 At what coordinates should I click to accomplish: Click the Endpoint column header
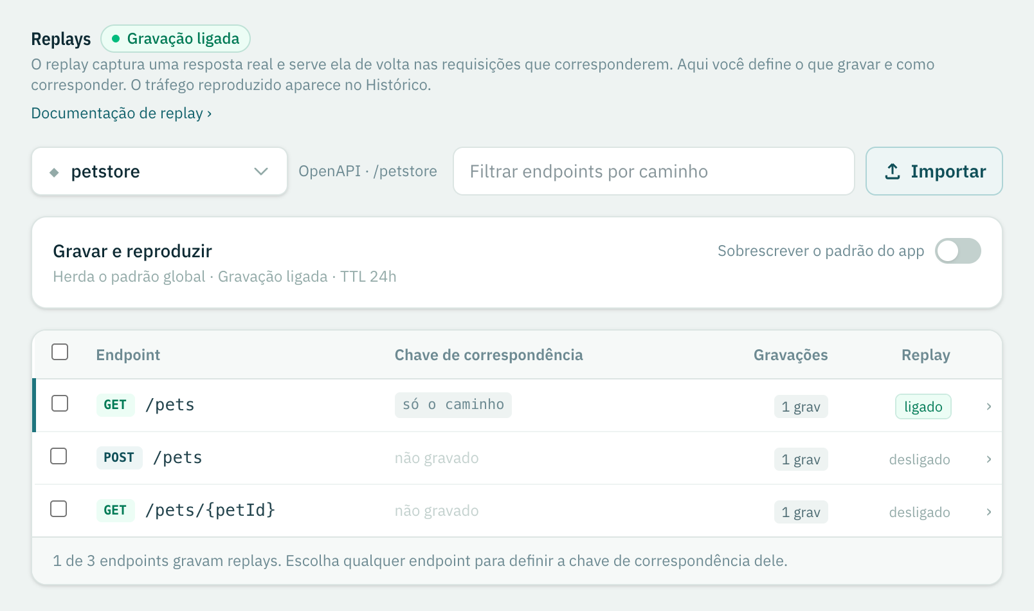128,355
